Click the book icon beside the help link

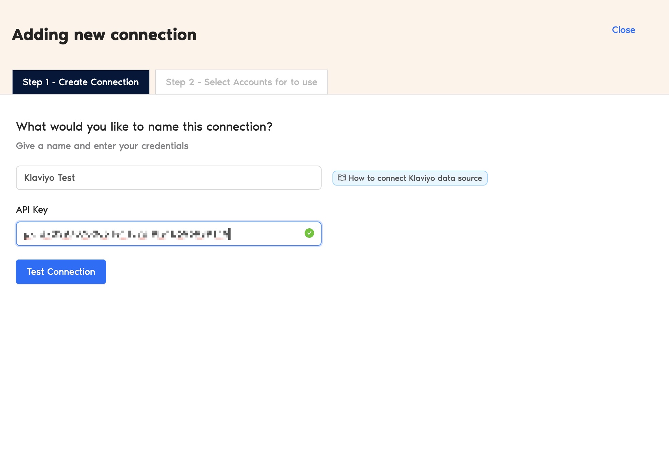pos(342,178)
